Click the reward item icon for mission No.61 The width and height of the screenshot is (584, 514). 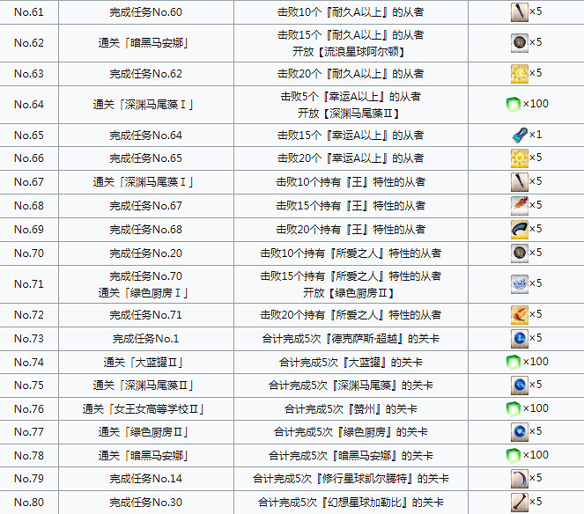(519, 12)
